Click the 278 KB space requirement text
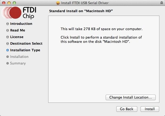The width and height of the screenshot is (165, 116). click(x=102, y=29)
